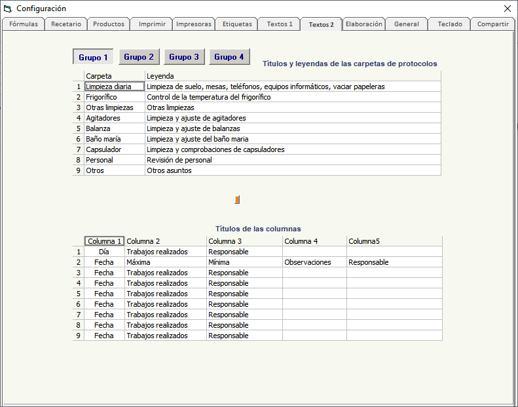The height and width of the screenshot is (407, 518).
Task: Edit the 'Frigorífico' carpeta cell
Action: coord(115,97)
